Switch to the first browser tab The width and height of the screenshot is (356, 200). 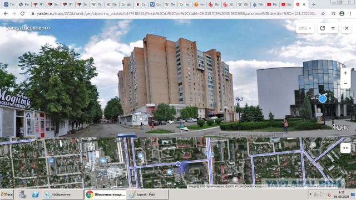pyautogui.click(x=9, y=4)
